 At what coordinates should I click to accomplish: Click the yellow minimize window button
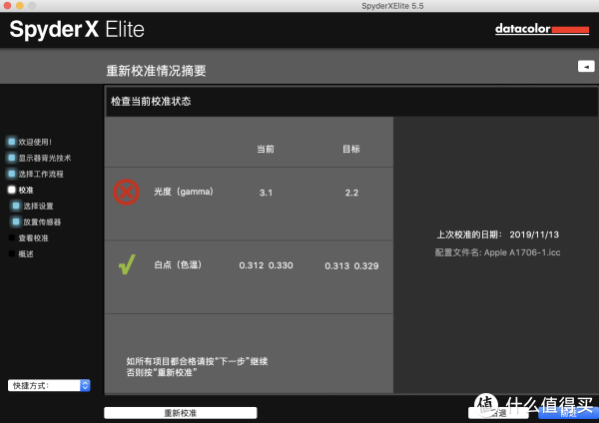[x=20, y=5]
